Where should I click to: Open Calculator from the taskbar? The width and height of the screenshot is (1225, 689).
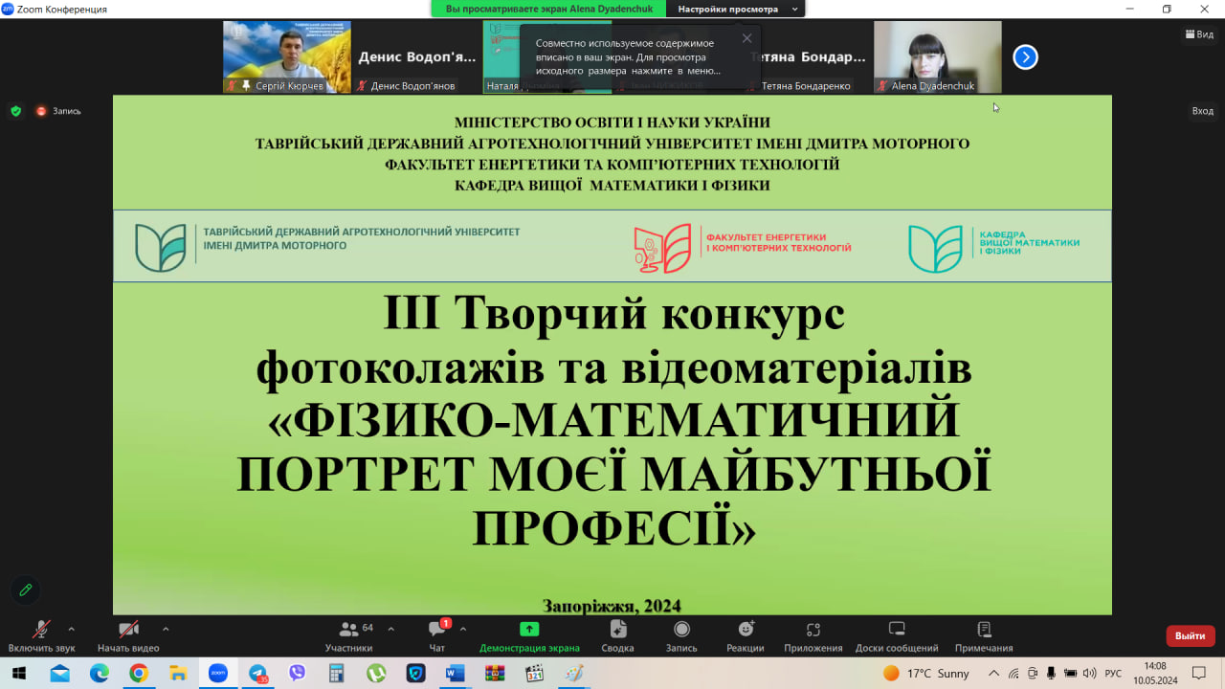(x=336, y=674)
